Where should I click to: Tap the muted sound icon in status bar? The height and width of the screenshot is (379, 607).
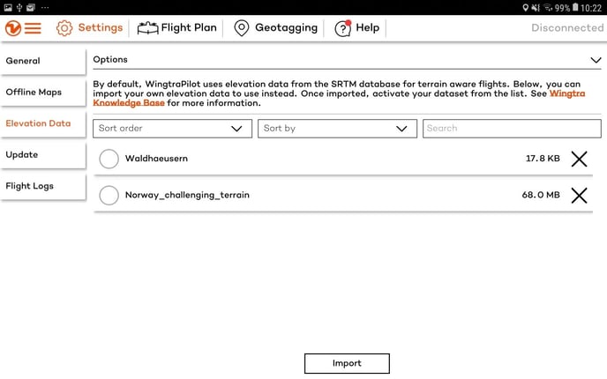pyautogui.click(x=536, y=7)
